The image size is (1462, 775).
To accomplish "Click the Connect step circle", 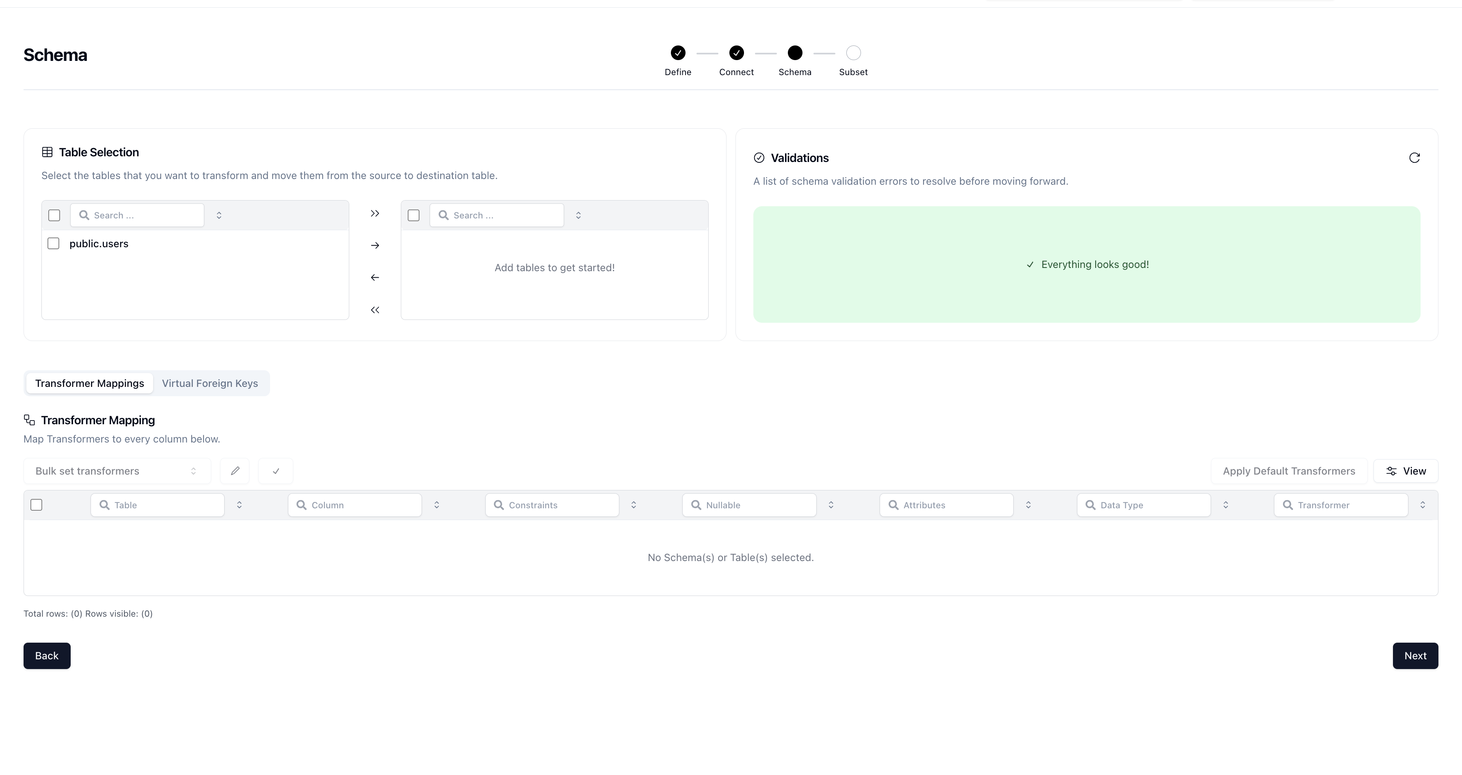I will [737, 53].
